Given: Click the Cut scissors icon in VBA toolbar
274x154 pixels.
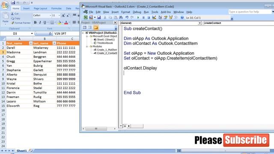Looking at the screenshot, I should point(105,18).
